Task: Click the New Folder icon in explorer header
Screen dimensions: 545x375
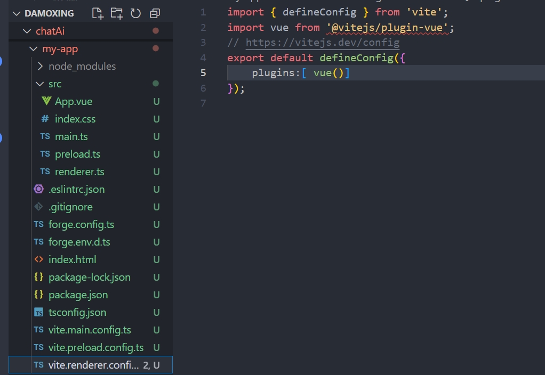Action: click(x=116, y=13)
